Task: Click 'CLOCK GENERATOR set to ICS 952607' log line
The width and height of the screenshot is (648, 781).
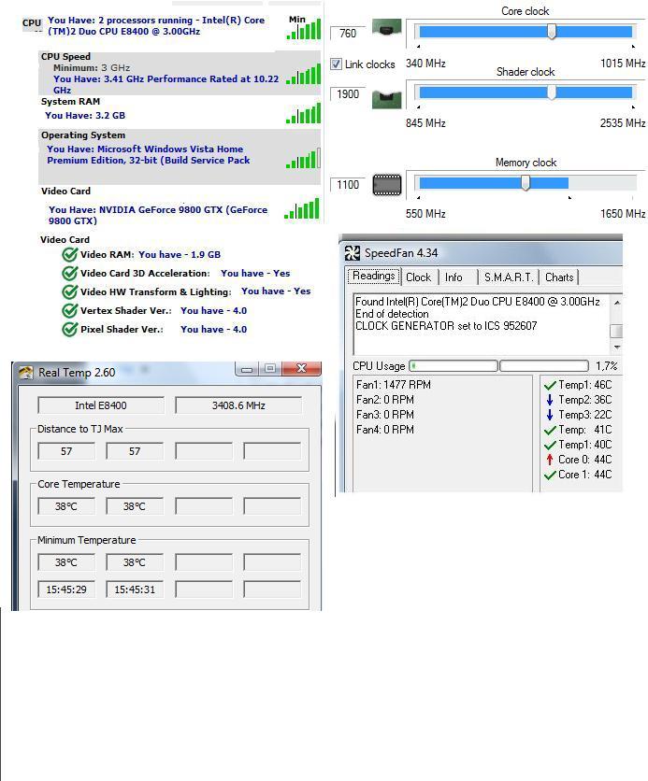Action: tap(446, 326)
